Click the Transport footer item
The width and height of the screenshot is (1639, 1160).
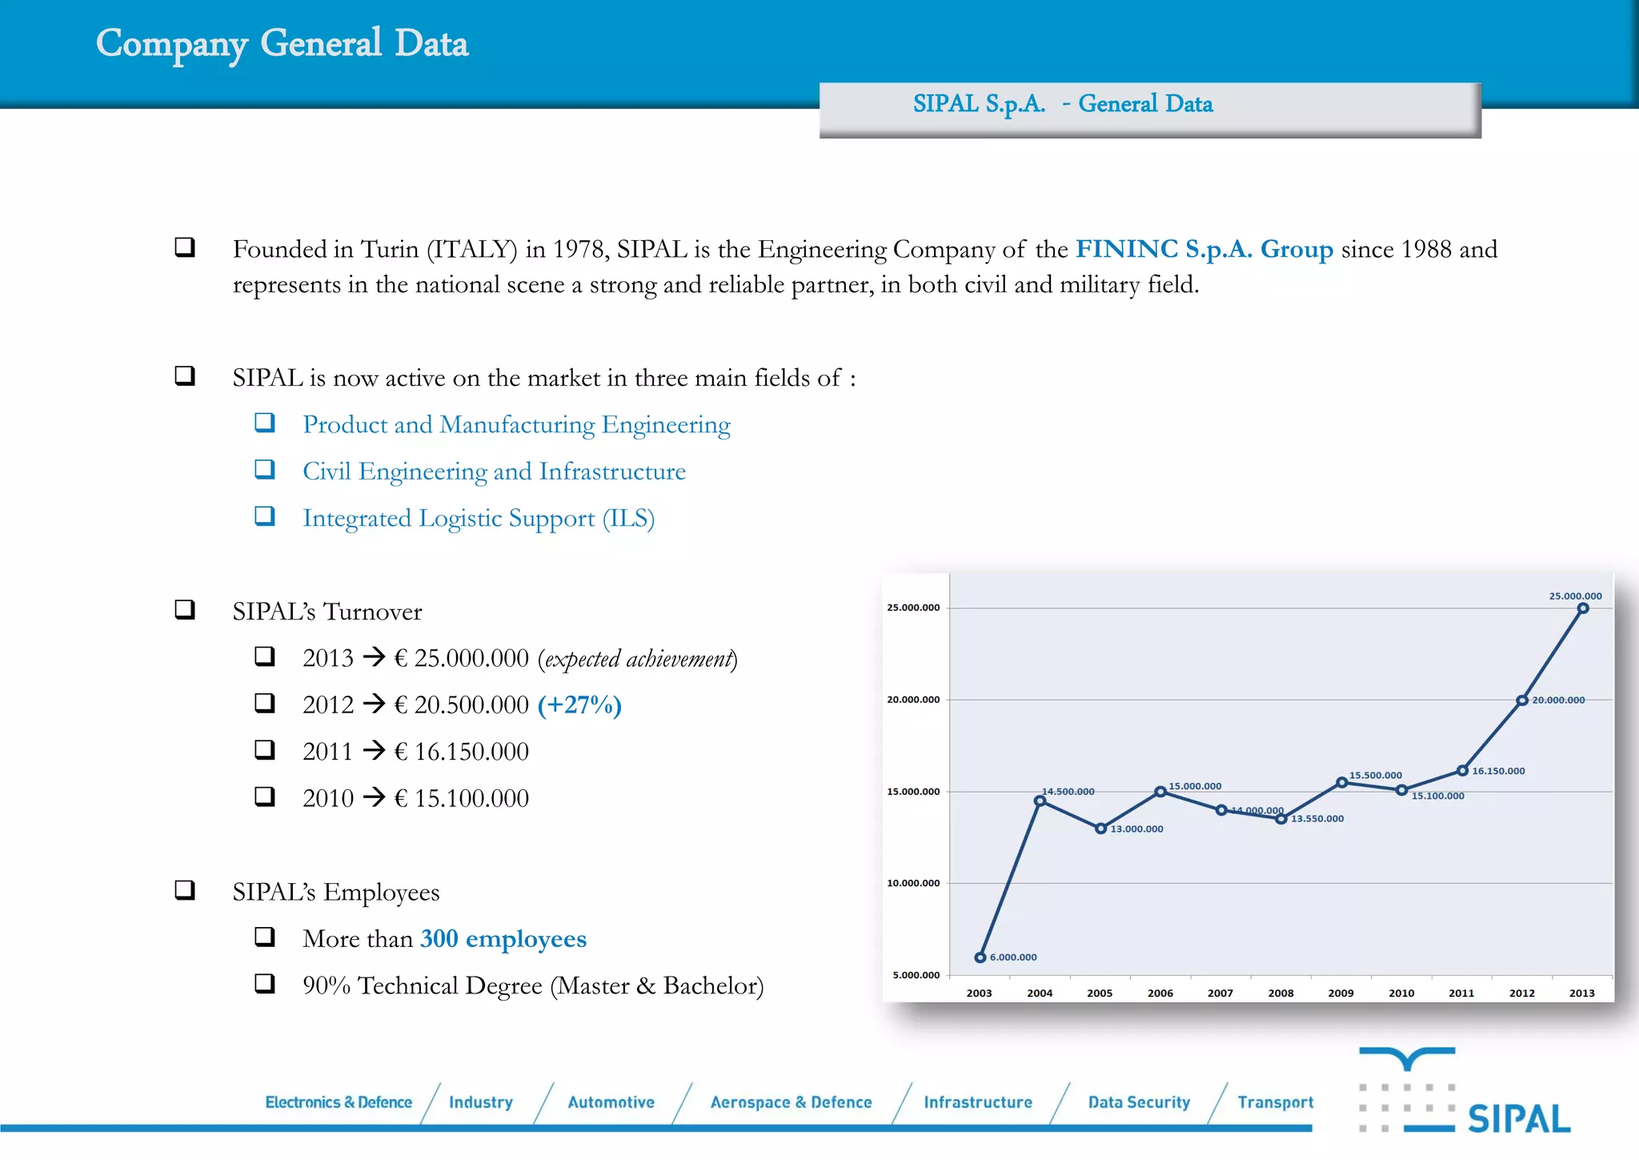pos(1275,1102)
